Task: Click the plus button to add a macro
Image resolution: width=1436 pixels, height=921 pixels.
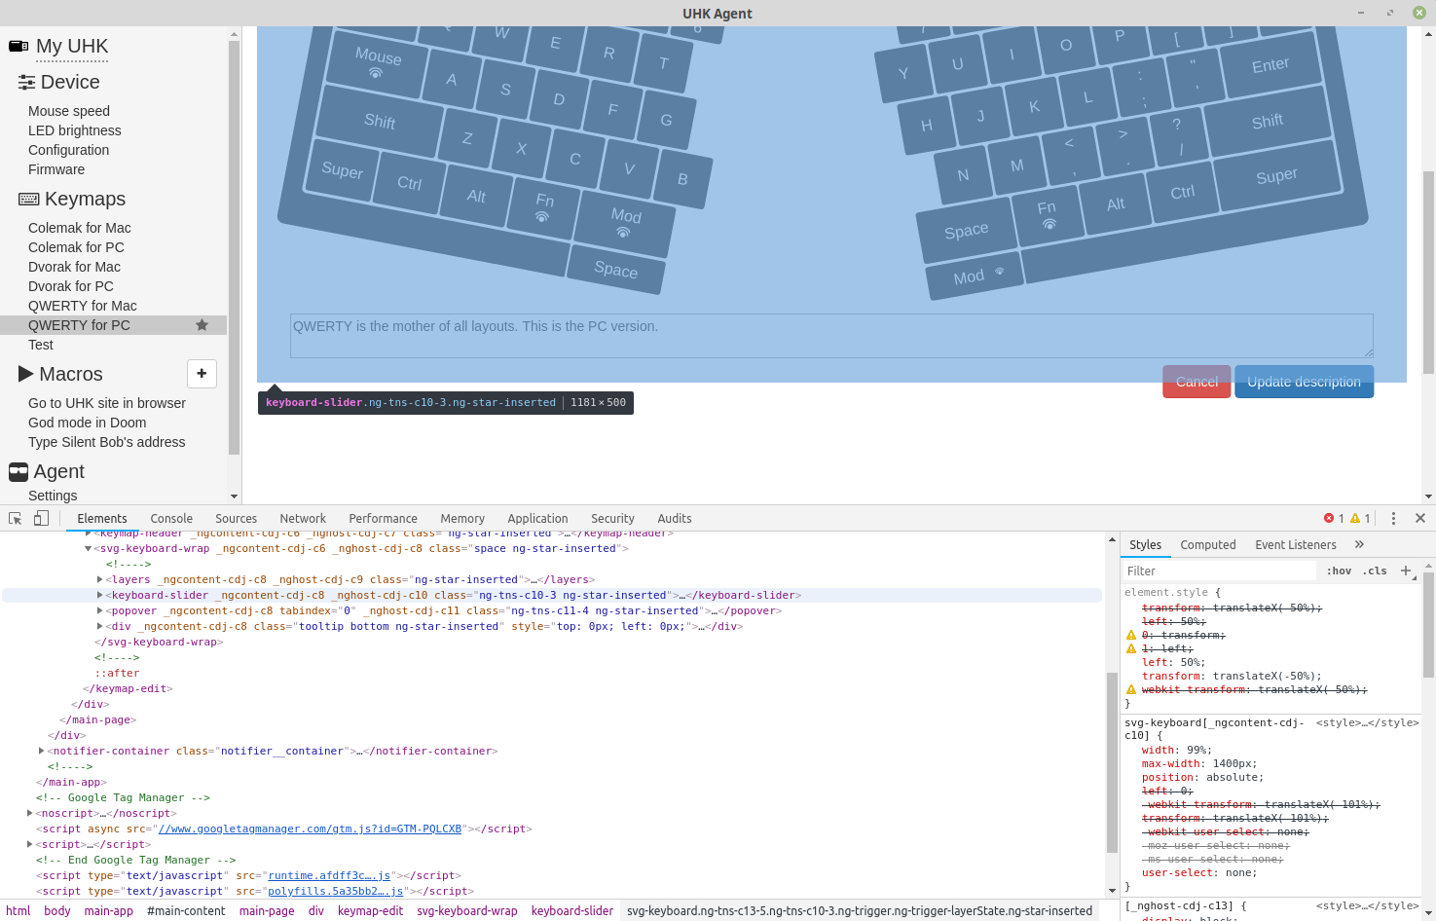Action: pyautogui.click(x=202, y=373)
